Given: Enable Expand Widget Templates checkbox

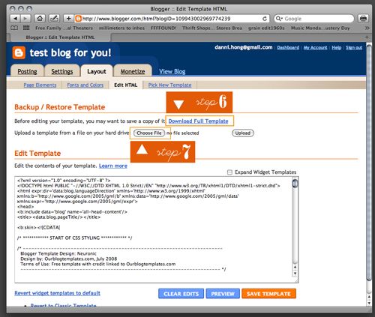Looking at the screenshot, I should click(229, 172).
